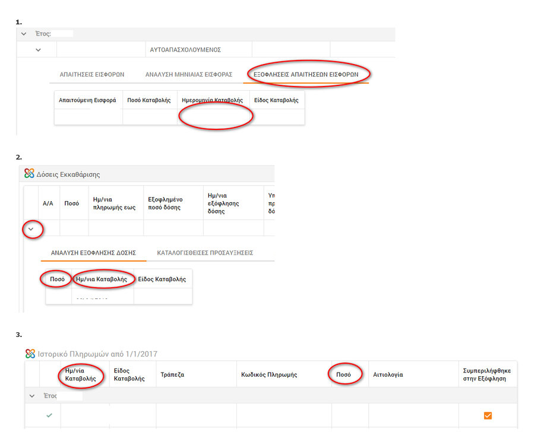Switch to the ΑΝΑΛΥΣΗ ΜΗΝΙΑΙΑΣ ΕΙΣΦΟΡΑΣ tab

pyautogui.click(x=189, y=75)
